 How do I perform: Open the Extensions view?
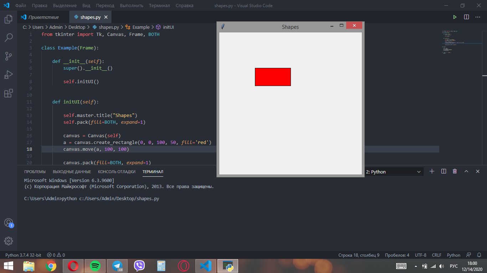click(8, 93)
